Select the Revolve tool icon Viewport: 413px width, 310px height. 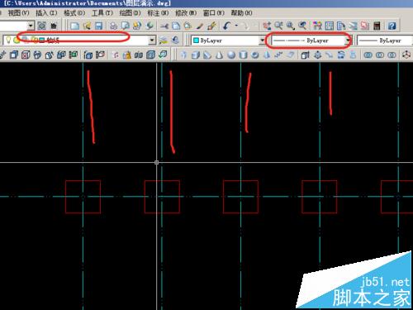tap(341, 55)
